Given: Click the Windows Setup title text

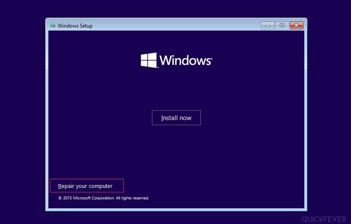Looking at the screenshot, I should [x=75, y=26].
